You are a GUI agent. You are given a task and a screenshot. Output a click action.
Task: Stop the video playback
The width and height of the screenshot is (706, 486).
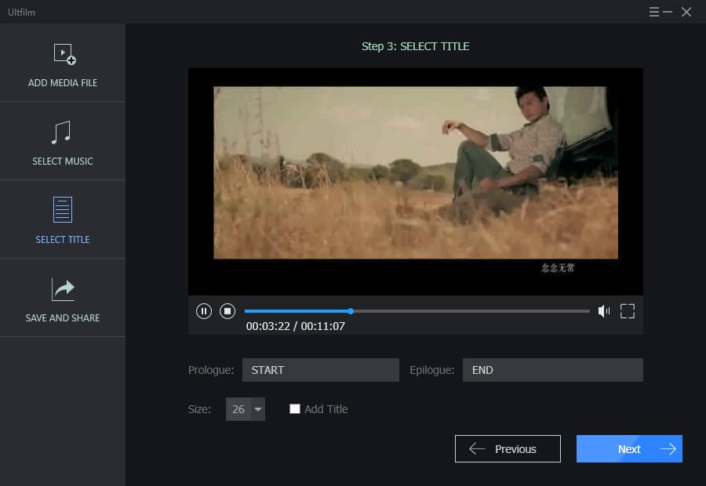pos(227,311)
